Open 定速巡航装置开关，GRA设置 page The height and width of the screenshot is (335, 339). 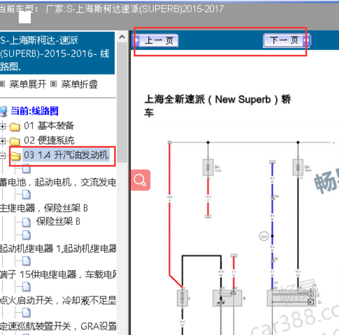58,326
